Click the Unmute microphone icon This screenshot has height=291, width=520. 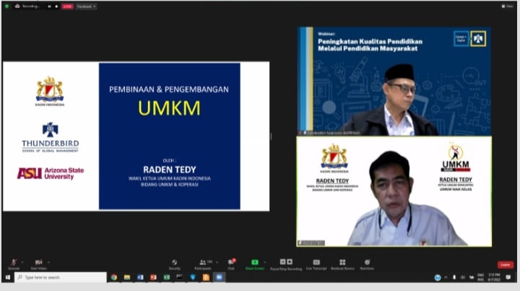[x=14, y=263]
